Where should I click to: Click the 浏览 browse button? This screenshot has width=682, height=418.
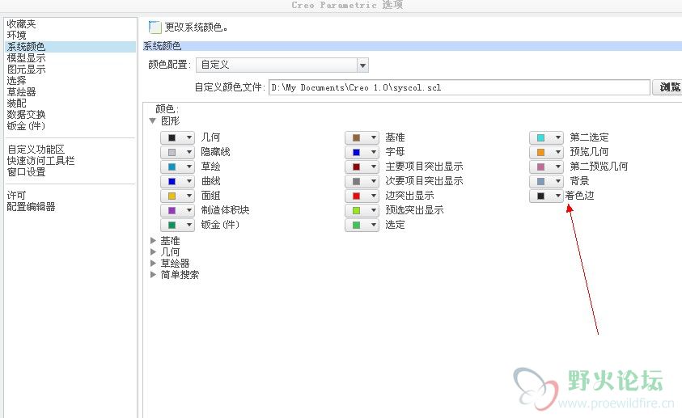click(x=667, y=87)
